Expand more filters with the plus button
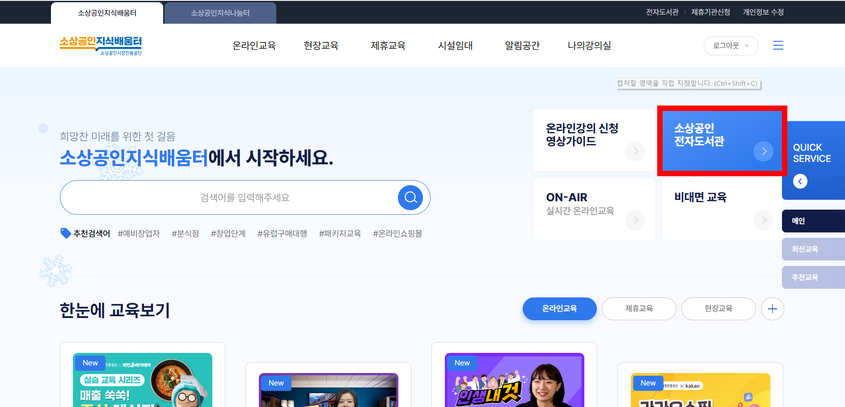Viewport: 845px width, 407px height. 772,309
